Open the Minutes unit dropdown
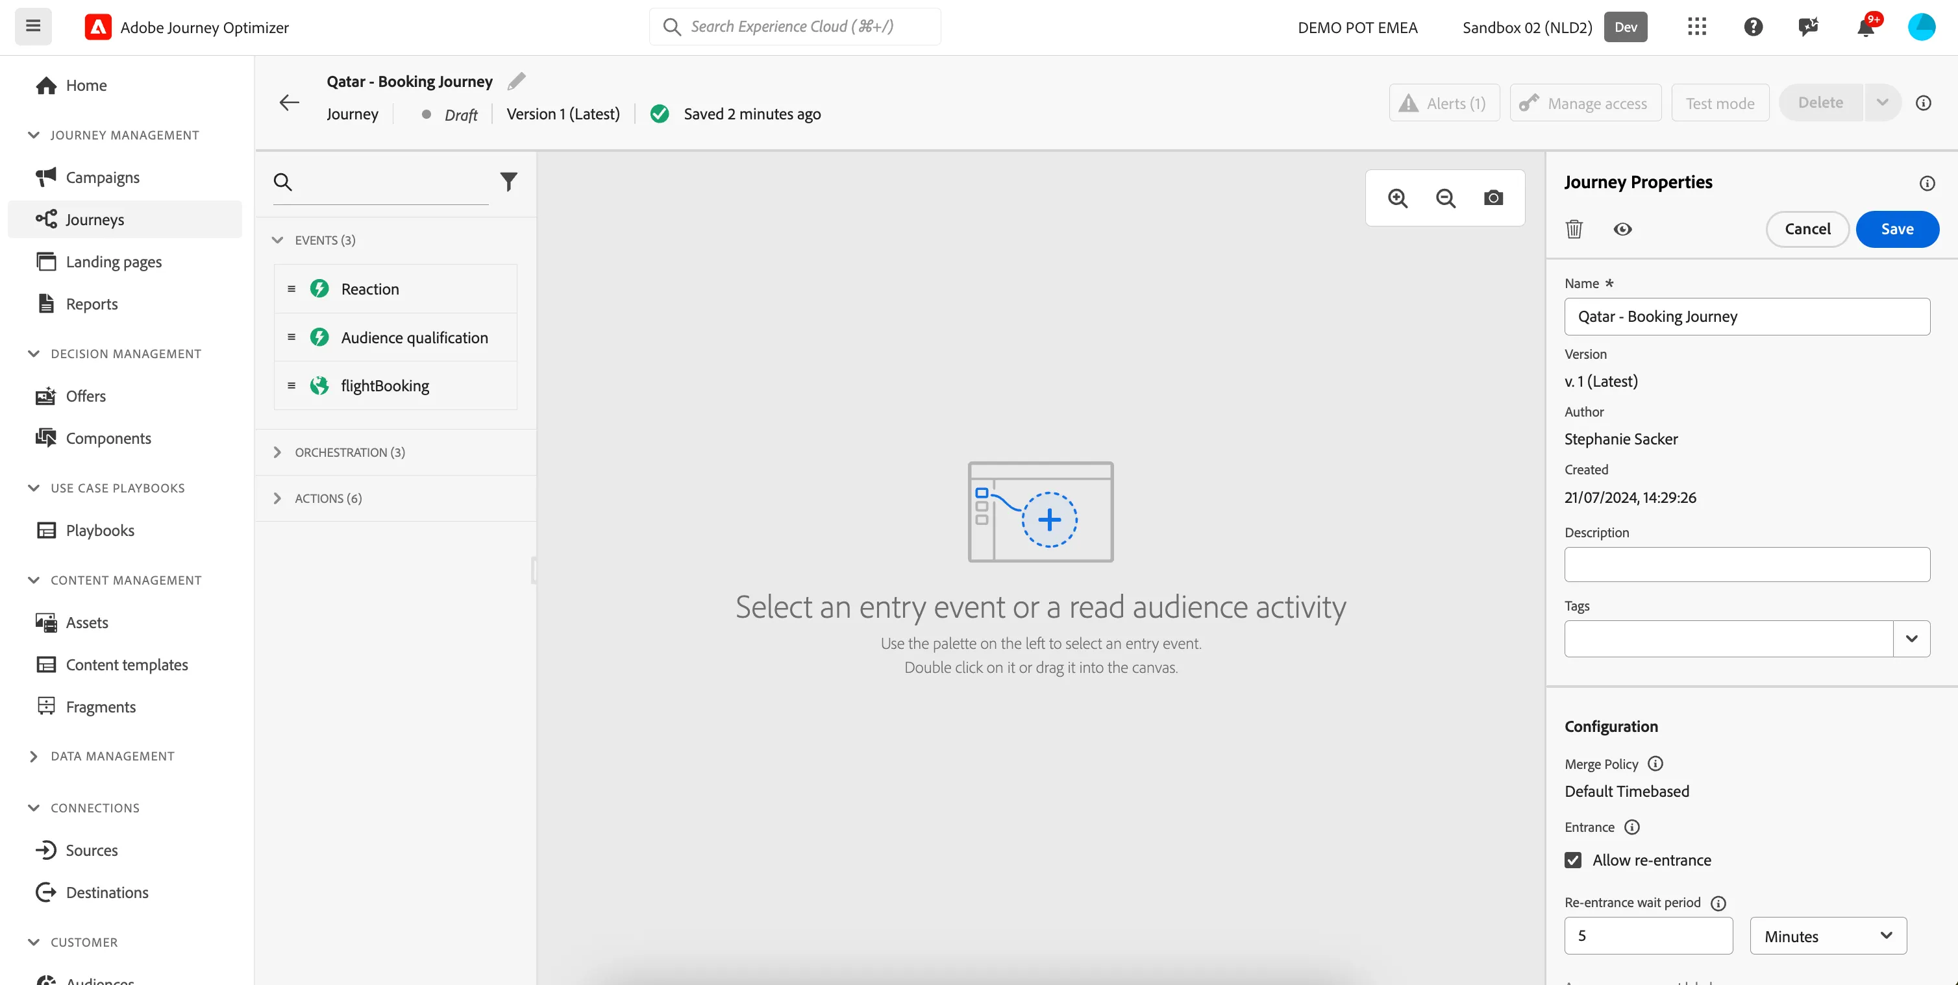Image resolution: width=1958 pixels, height=985 pixels. point(1828,936)
